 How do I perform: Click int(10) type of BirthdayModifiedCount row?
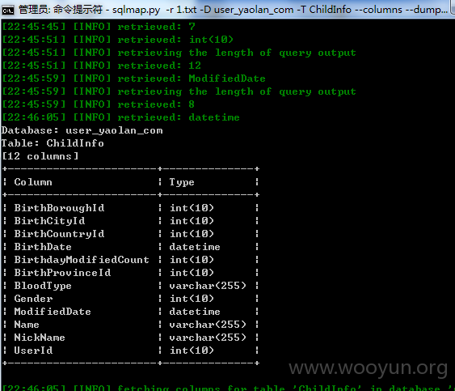tap(192, 260)
